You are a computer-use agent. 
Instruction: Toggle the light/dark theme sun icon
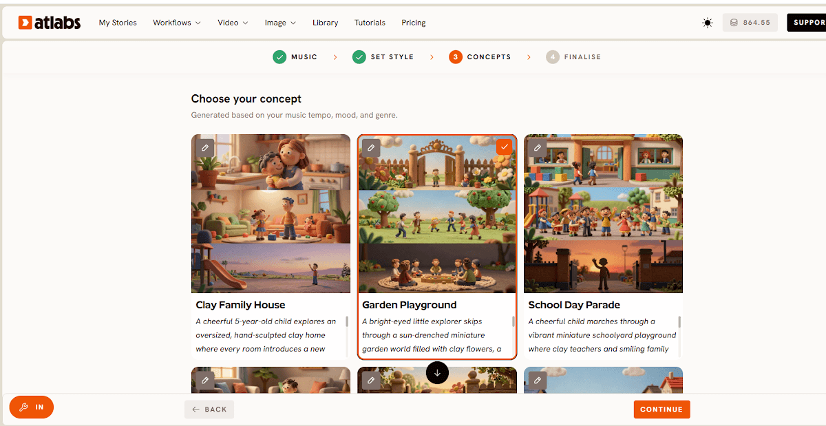[x=708, y=23]
